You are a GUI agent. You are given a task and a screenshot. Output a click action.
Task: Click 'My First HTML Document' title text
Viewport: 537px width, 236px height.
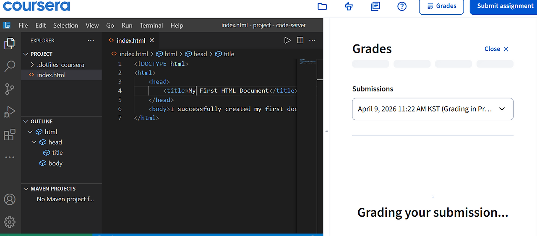point(228,91)
